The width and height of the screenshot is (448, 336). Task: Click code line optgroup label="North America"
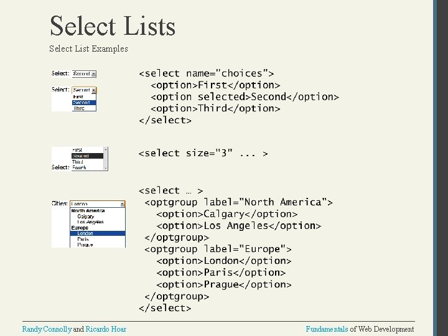tap(238, 202)
